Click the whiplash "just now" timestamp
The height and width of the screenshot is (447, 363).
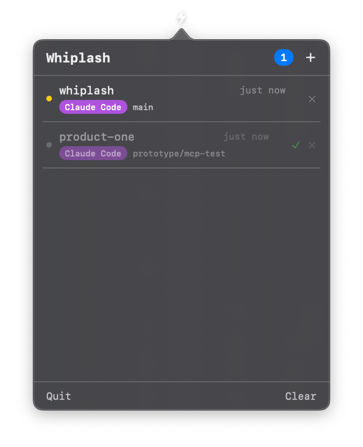(x=263, y=90)
